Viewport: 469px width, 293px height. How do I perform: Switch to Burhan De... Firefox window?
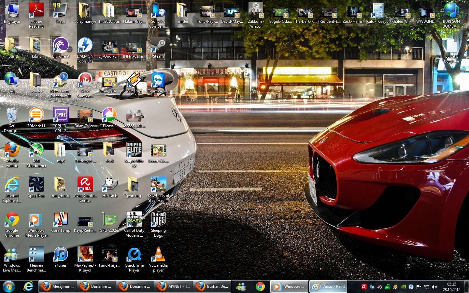tap(212, 286)
